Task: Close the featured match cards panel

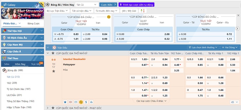Action: [238, 15]
